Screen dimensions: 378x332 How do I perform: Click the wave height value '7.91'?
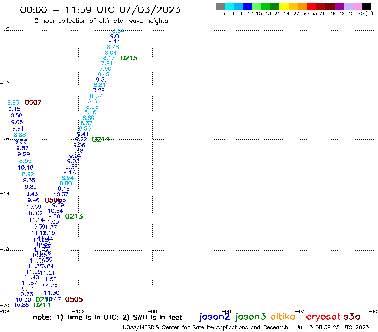[x=107, y=63]
